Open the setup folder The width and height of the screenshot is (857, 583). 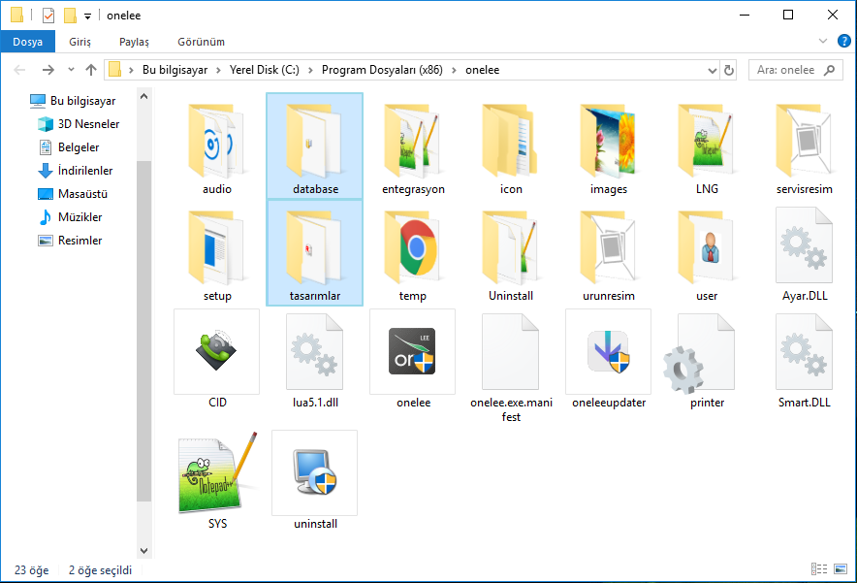pos(217,253)
